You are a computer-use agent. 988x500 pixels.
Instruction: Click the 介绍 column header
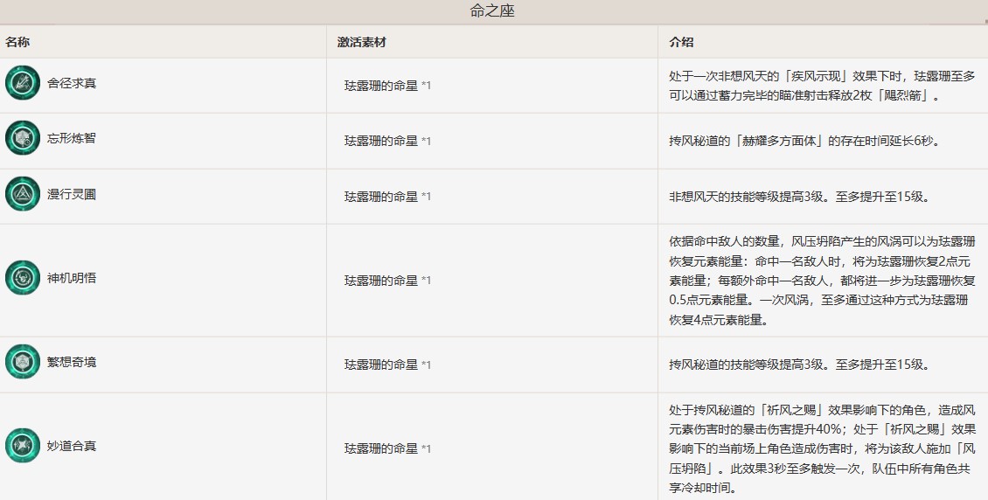pyautogui.click(x=682, y=42)
